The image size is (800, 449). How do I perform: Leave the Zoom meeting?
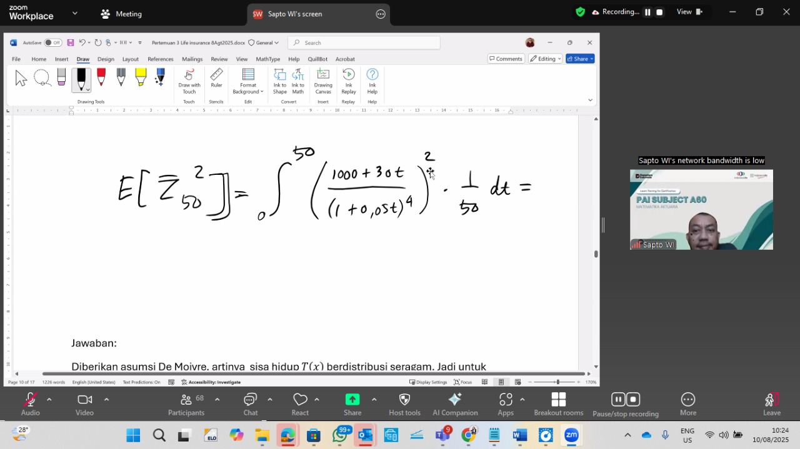[x=772, y=405]
